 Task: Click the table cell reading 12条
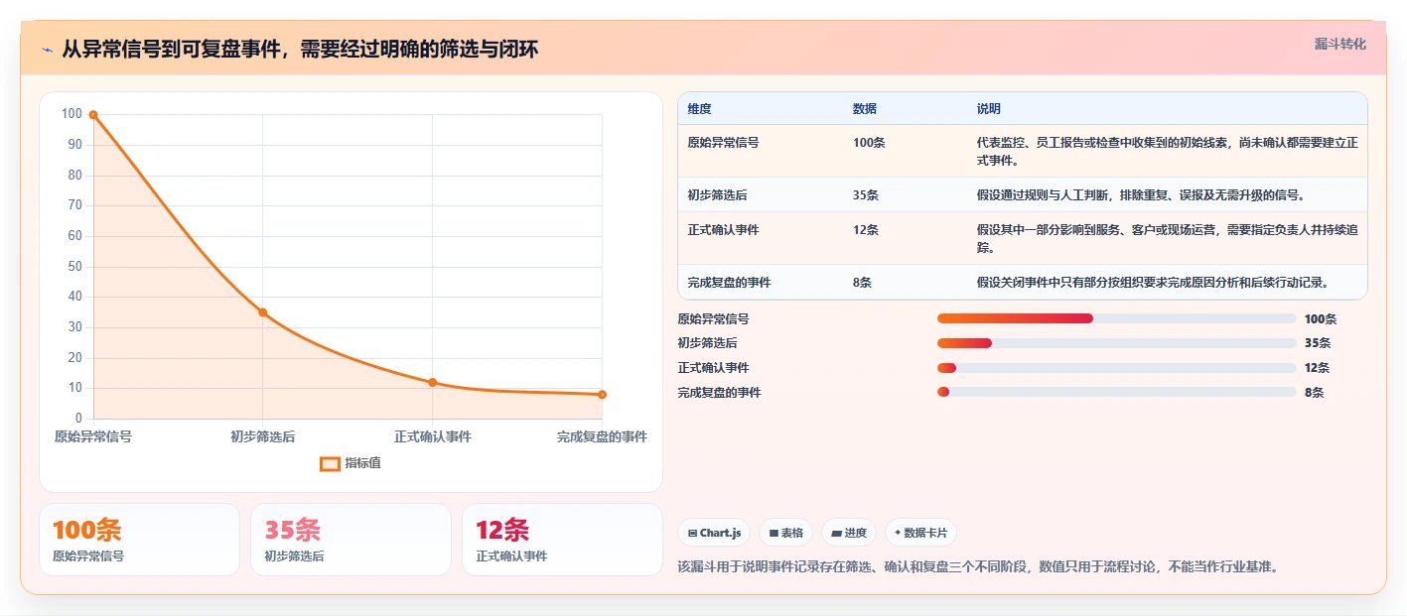coord(866,230)
